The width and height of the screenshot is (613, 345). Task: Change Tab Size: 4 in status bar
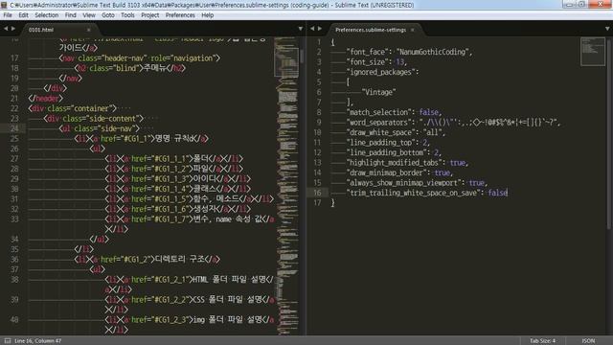coord(542,341)
